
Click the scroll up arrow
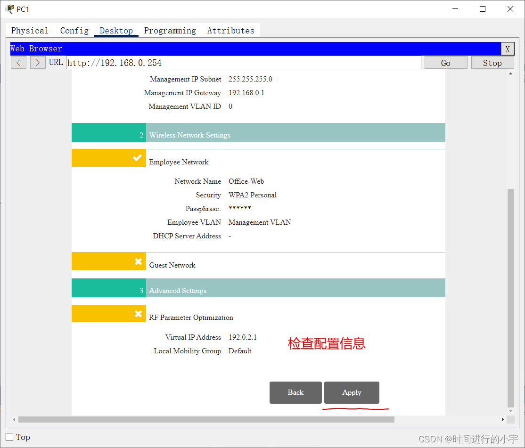pos(510,73)
